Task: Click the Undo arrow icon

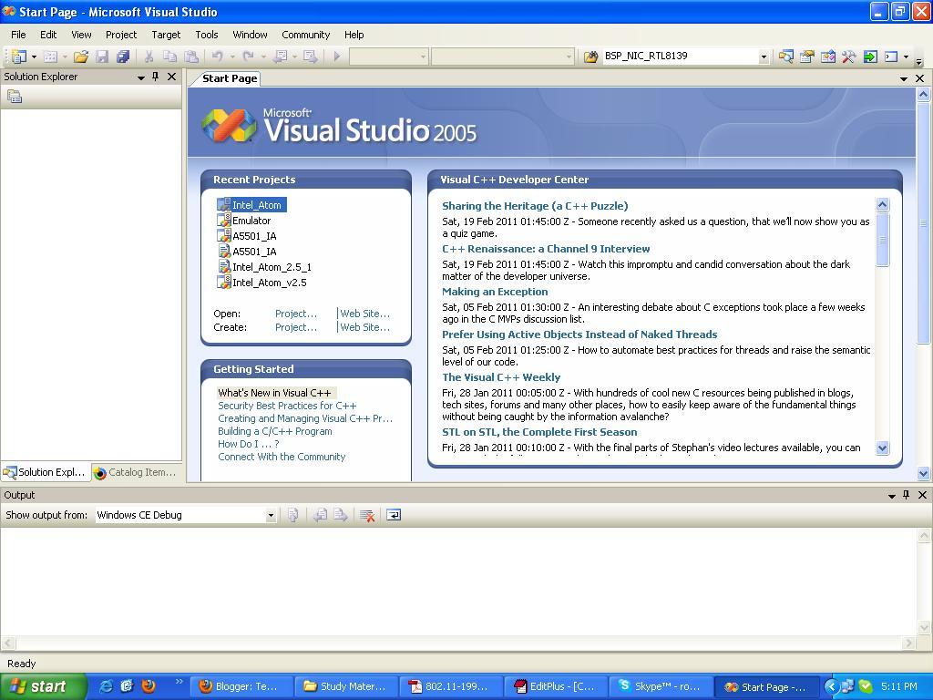Action: tap(217, 57)
